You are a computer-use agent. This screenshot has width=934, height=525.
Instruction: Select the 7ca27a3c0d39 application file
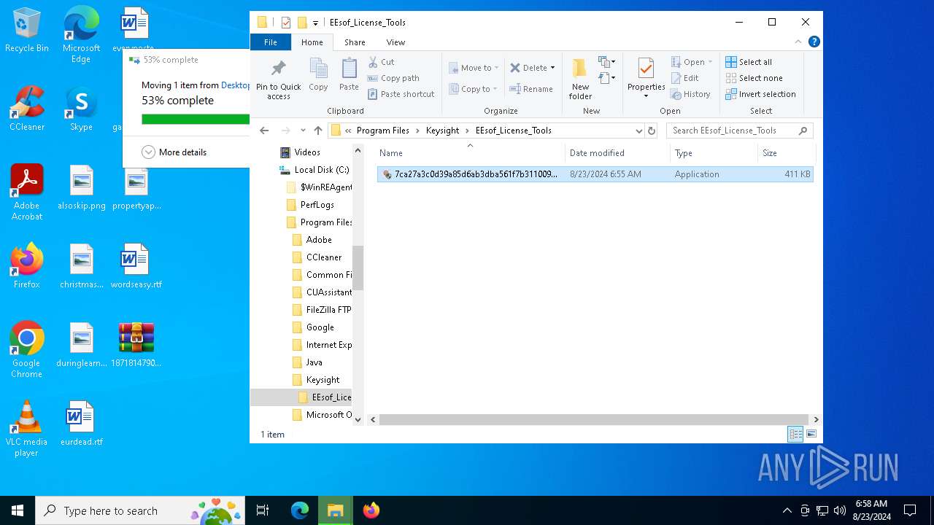(x=595, y=174)
